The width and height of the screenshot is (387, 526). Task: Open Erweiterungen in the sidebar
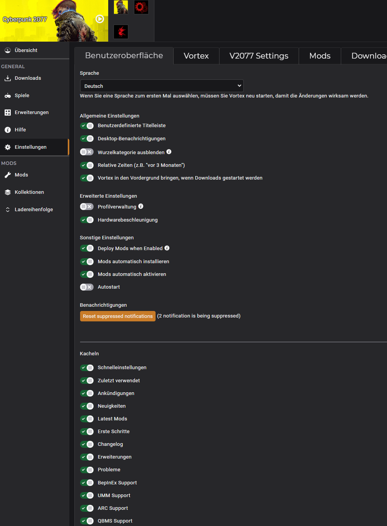pos(35,113)
